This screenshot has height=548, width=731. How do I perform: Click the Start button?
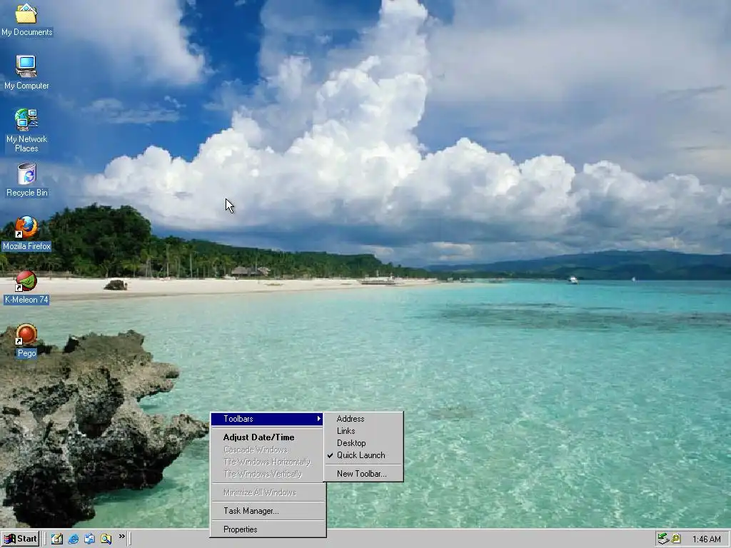pos(20,539)
